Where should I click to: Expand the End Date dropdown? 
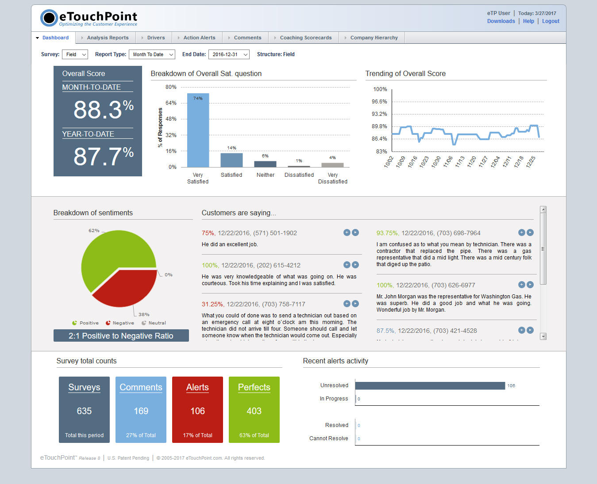[229, 54]
